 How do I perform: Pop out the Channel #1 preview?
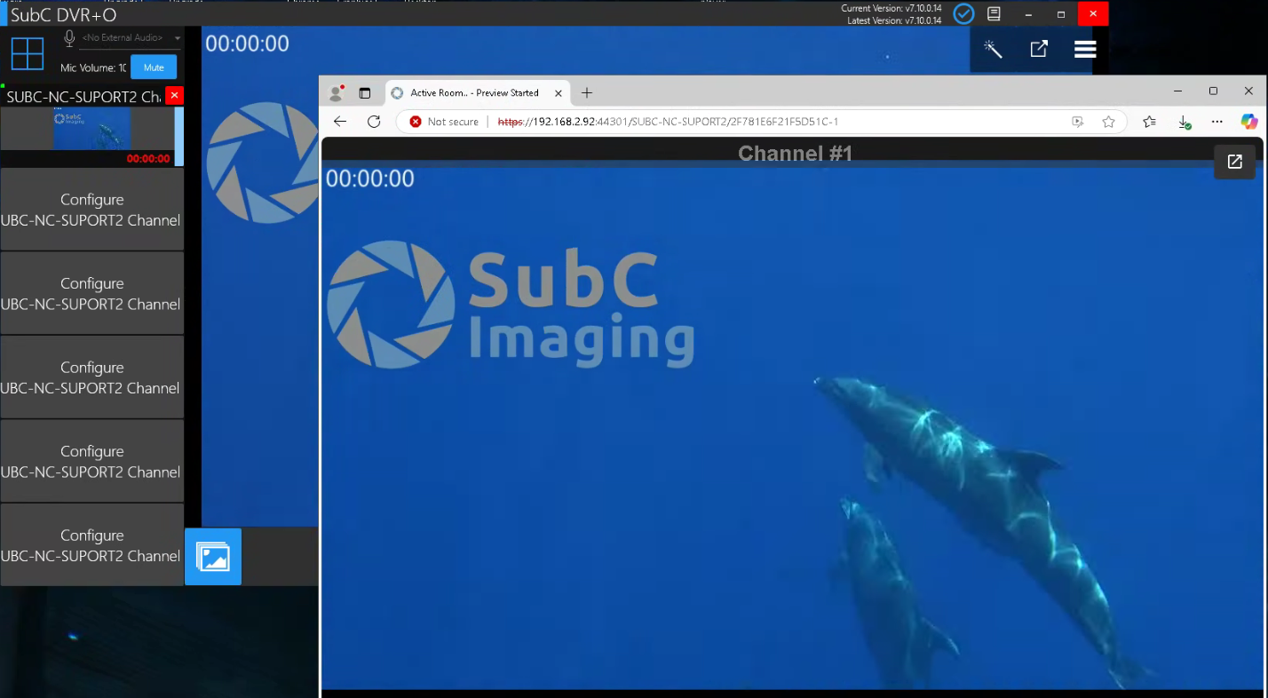click(x=1234, y=162)
